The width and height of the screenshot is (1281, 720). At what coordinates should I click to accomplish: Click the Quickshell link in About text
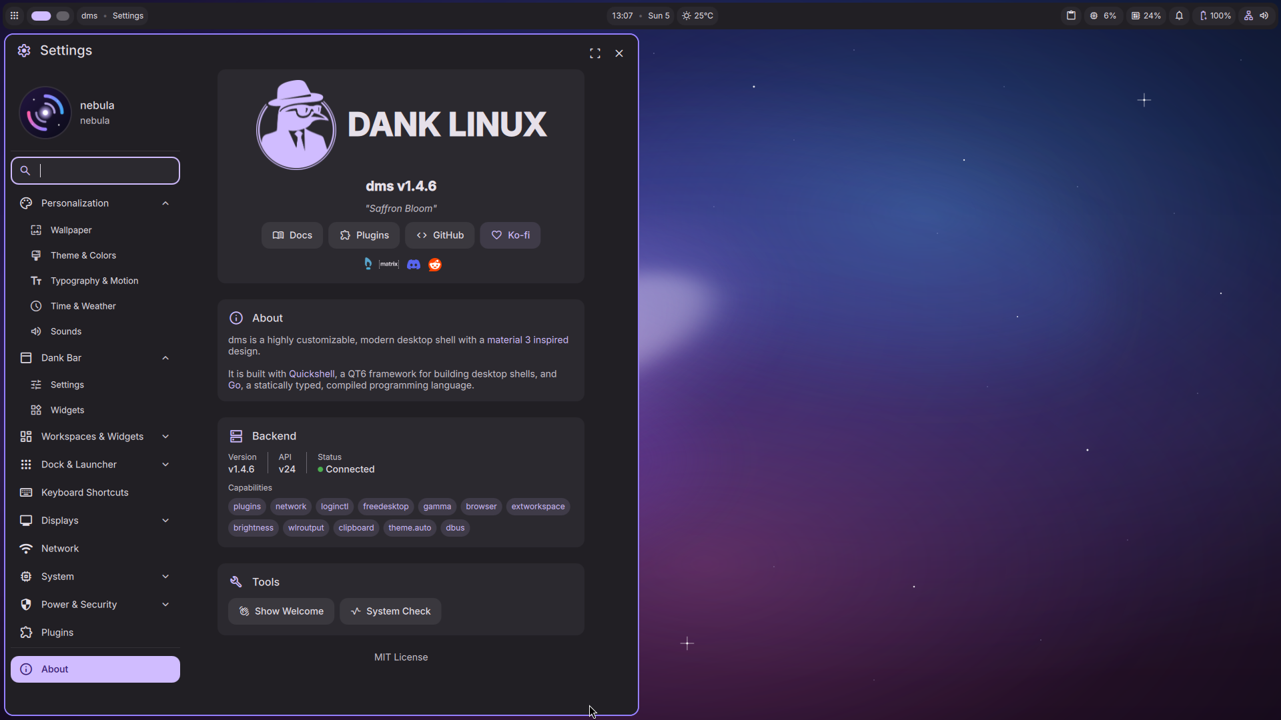pyautogui.click(x=312, y=374)
